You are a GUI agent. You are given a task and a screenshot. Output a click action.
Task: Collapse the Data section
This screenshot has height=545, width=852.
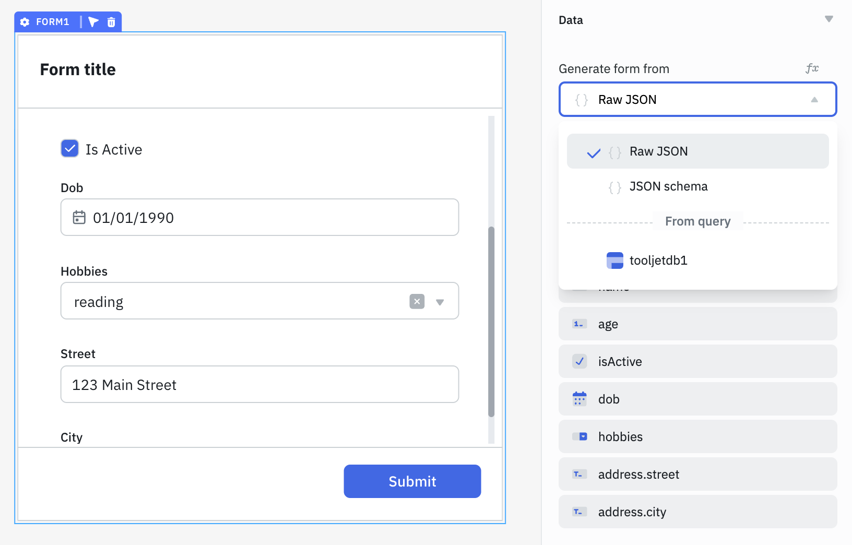(x=829, y=19)
